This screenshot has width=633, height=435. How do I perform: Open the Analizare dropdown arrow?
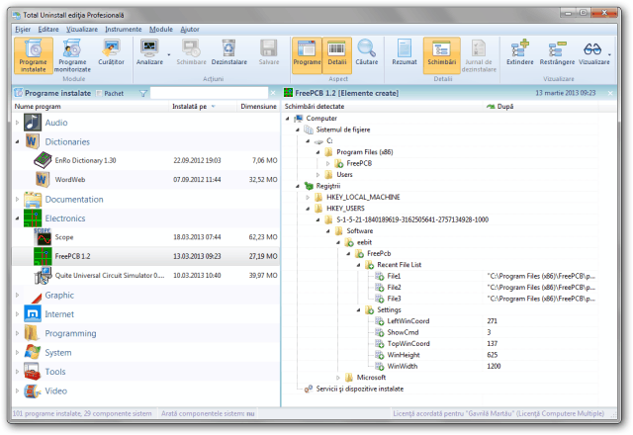[169, 55]
